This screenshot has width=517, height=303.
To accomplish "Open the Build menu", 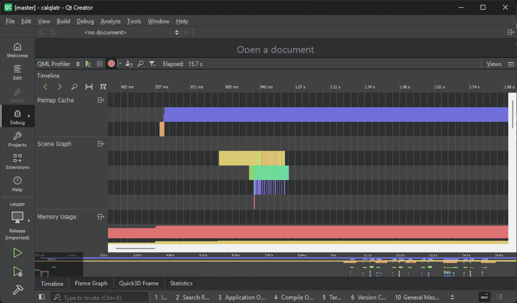I will (63, 21).
